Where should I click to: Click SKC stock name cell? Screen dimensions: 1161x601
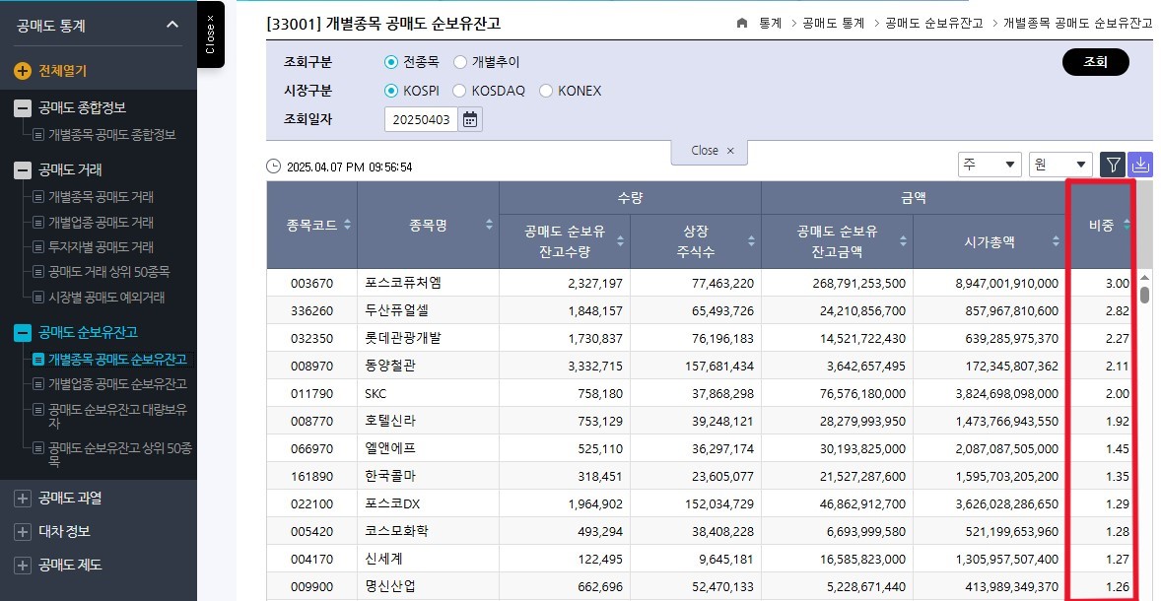pos(428,393)
